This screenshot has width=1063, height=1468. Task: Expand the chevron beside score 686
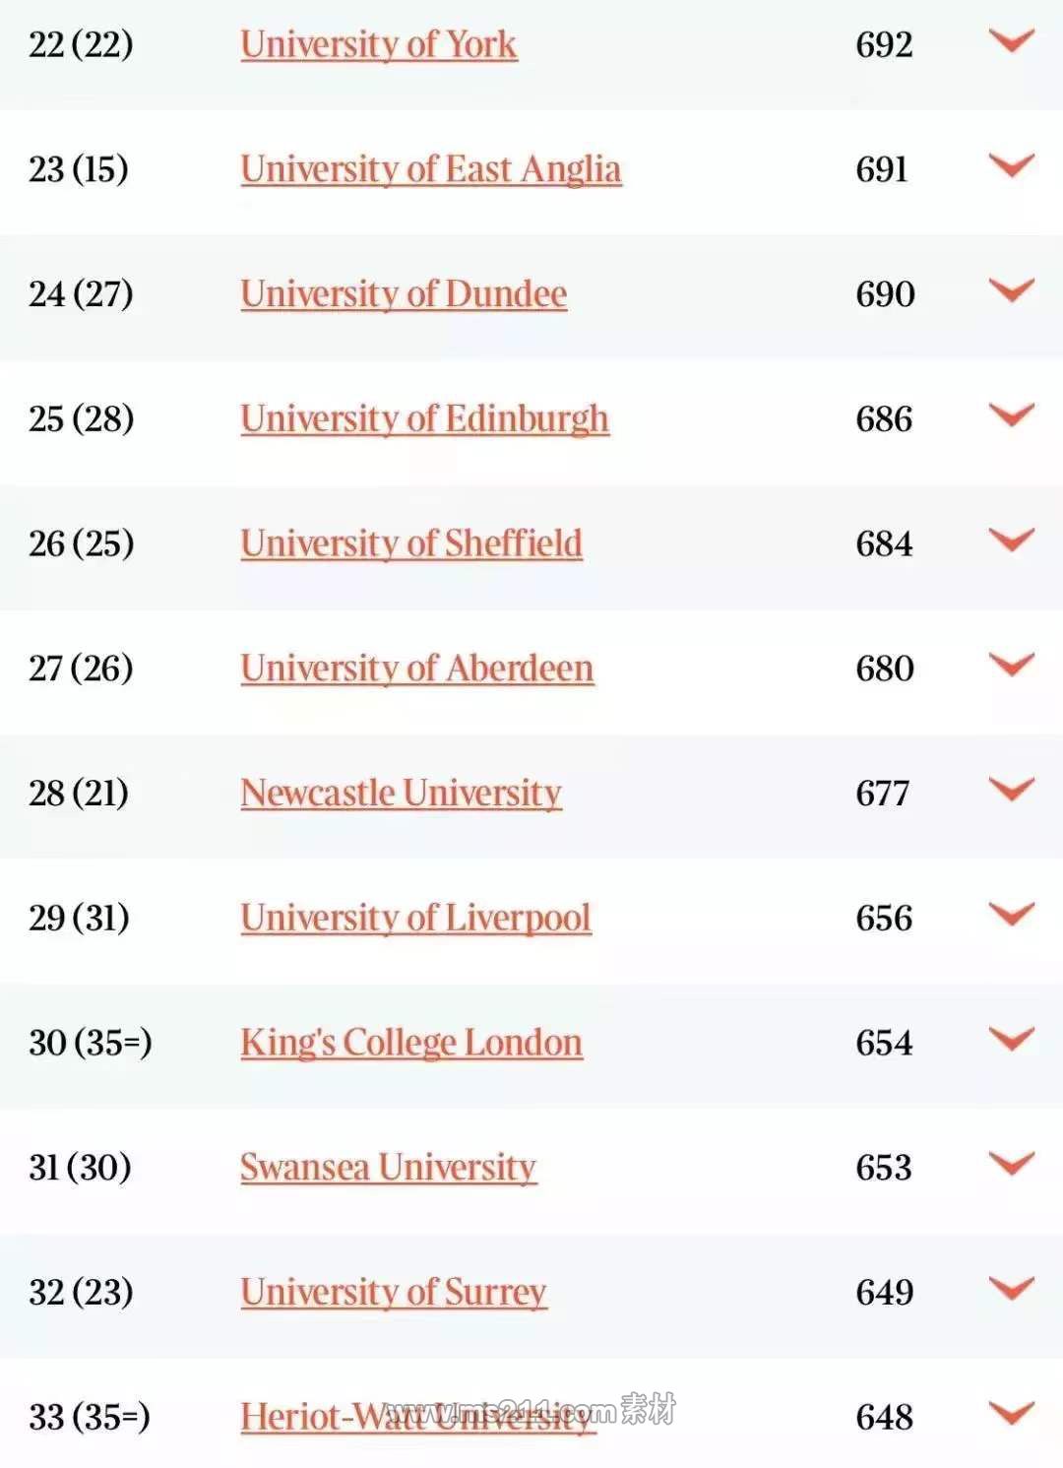[x=1012, y=415]
